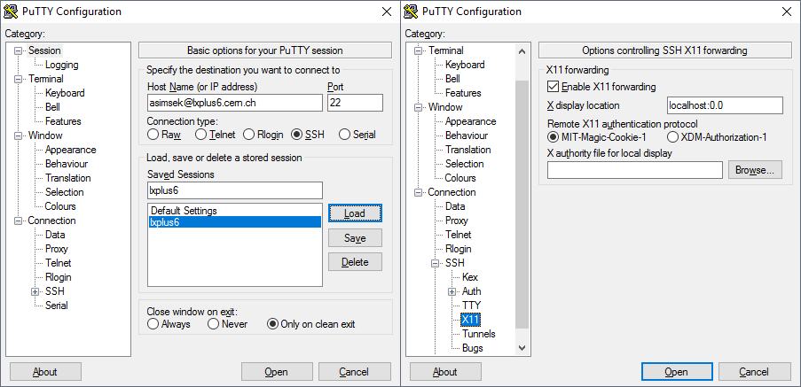Click scrollbar thumb of right category tree
This screenshot has height=387, width=801.
tap(522, 204)
